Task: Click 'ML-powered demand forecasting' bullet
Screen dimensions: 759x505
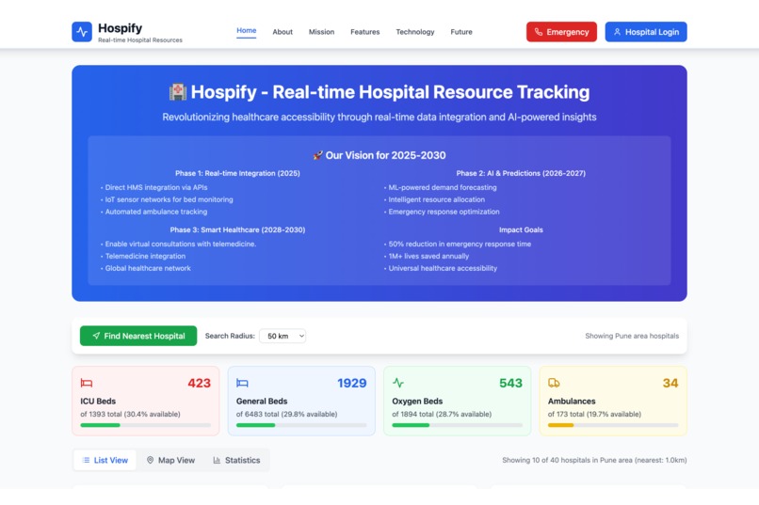Action: pos(443,187)
